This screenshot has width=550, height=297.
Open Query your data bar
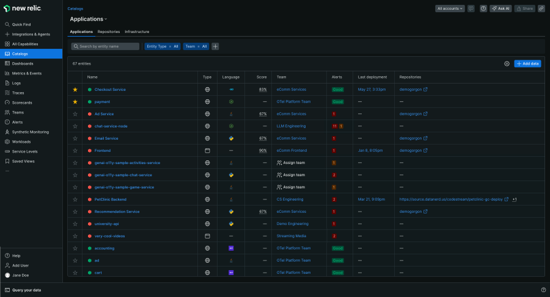click(x=23, y=290)
